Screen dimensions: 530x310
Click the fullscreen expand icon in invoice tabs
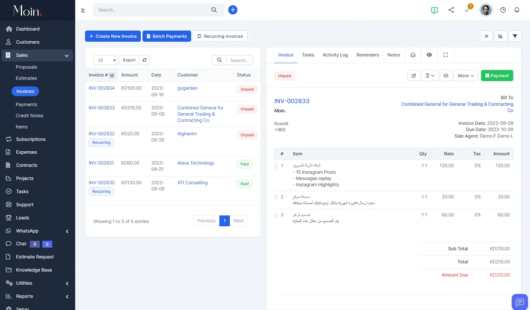click(446, 55)
